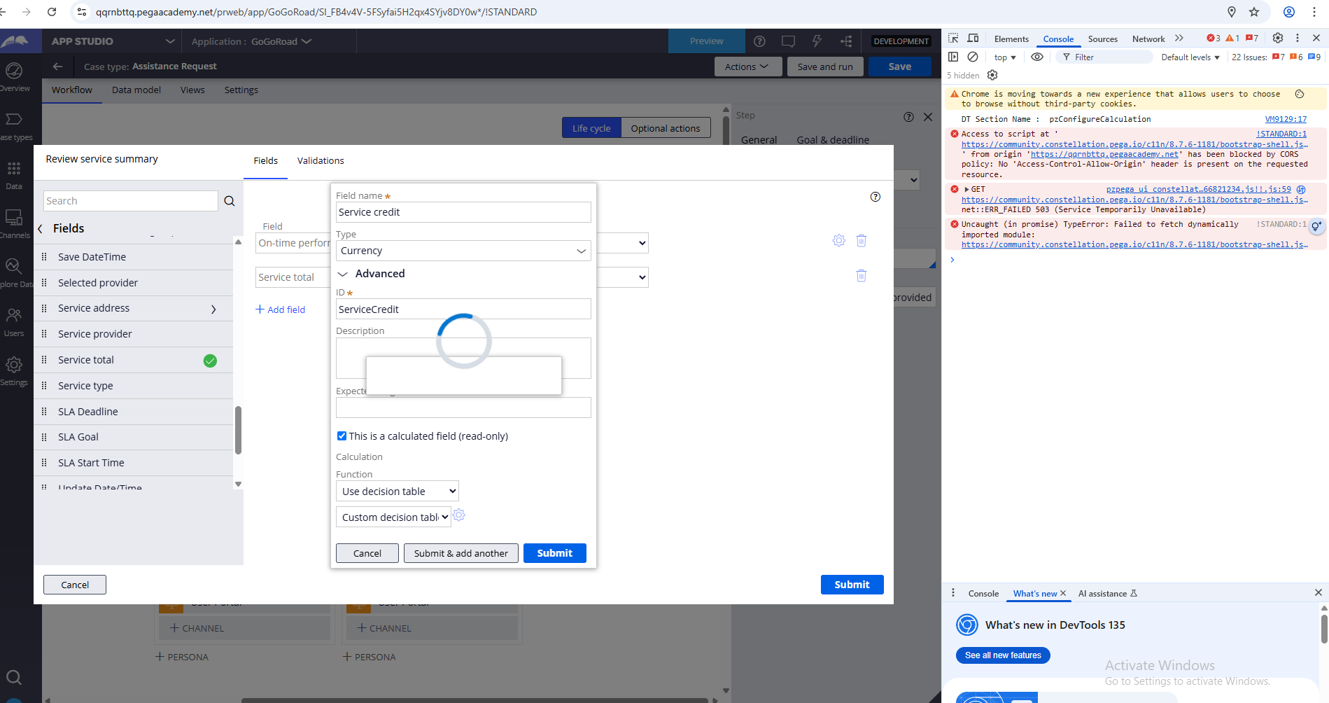The image size is (1329, 703).
Task: Open the Use decision table dropdown
Action: pyautogui.click(x=398, y=491)
